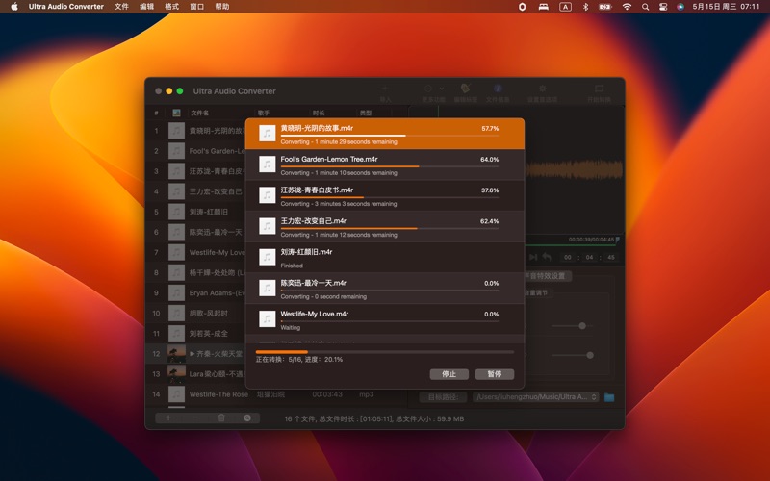Click the music note icon for Fool's Garden-Lemon Tree.m4r
770x481 pixels.
pyautogui.click(x=268, y=165)
